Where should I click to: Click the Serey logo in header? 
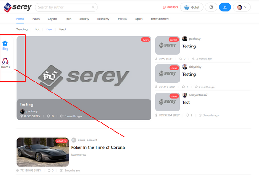pos(18,7)
